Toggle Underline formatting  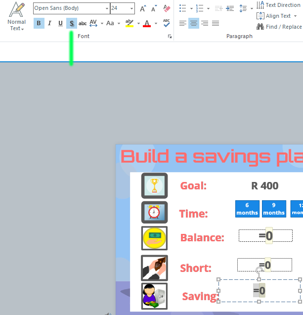[60, 23]
